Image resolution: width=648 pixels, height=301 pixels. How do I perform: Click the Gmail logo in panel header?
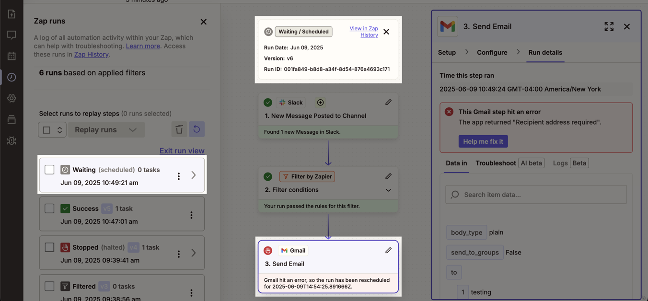[x=448, y=26]
